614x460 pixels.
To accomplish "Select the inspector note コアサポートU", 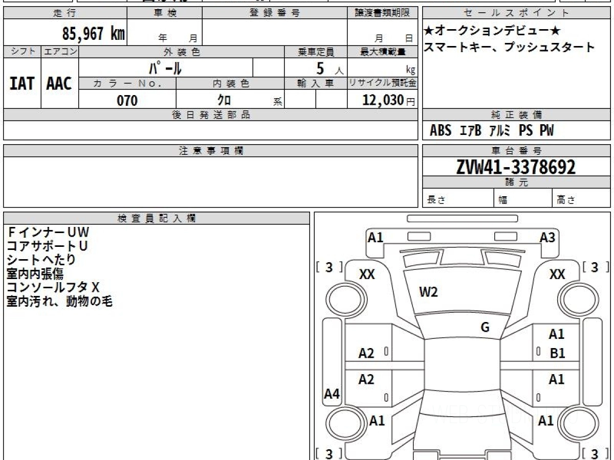I will click(47, 246).
